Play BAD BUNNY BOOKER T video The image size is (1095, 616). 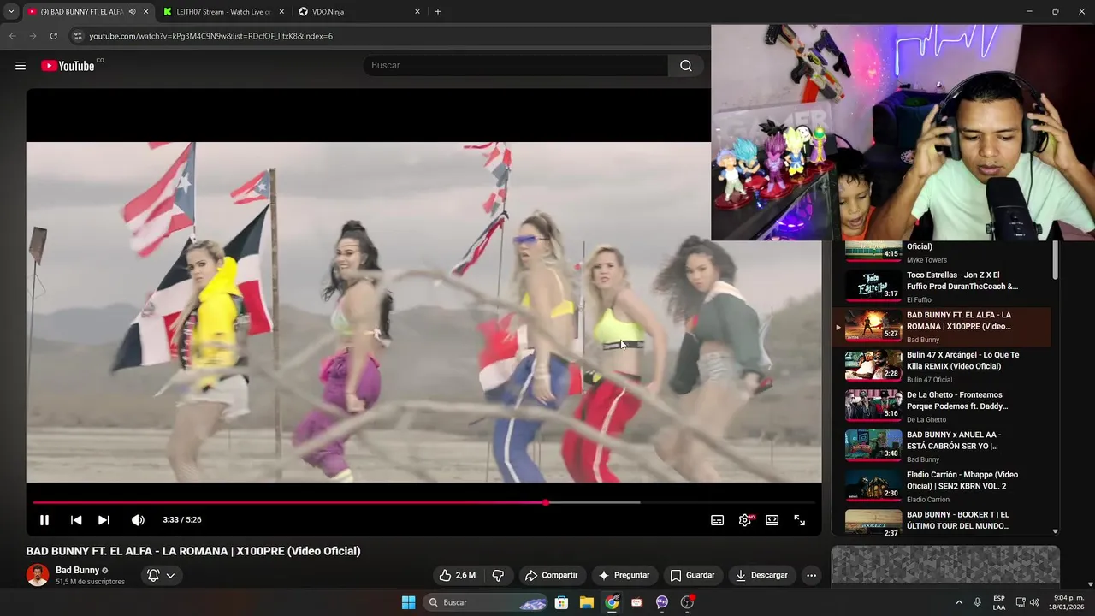(x=941, y=521)
